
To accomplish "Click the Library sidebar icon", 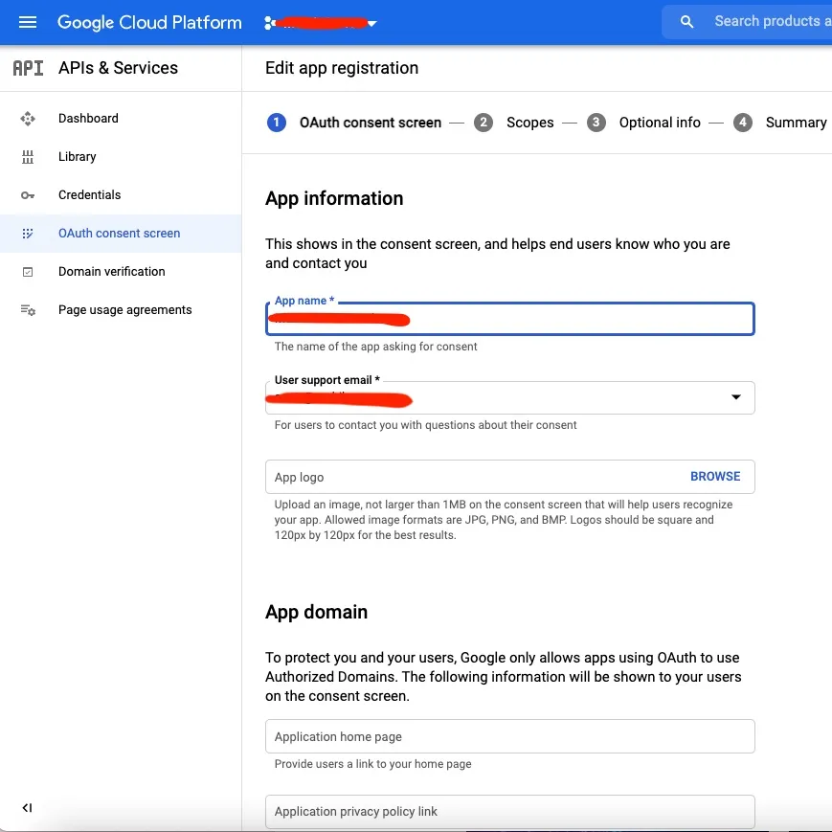I will [28, 156].
